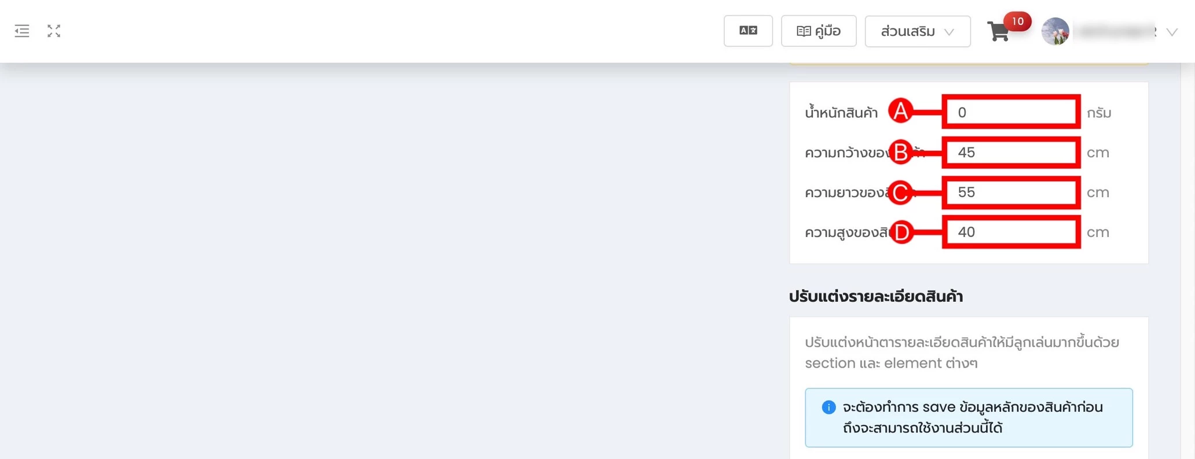1195x459 pixels.
Task: Expand the ส่วนเสริม dropdown
Action: pyautogui.click(x=918, y=31)
